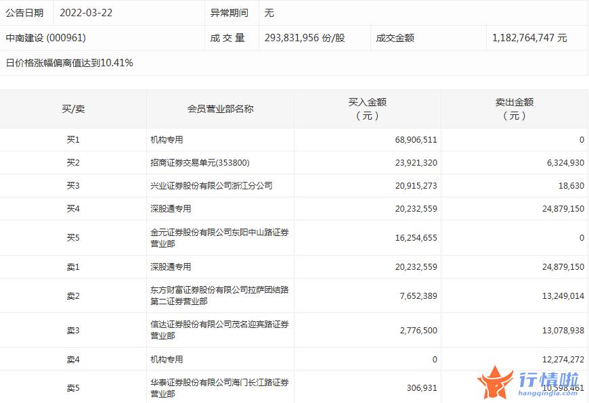Click the 买/卖 column header

pos(73,109)
